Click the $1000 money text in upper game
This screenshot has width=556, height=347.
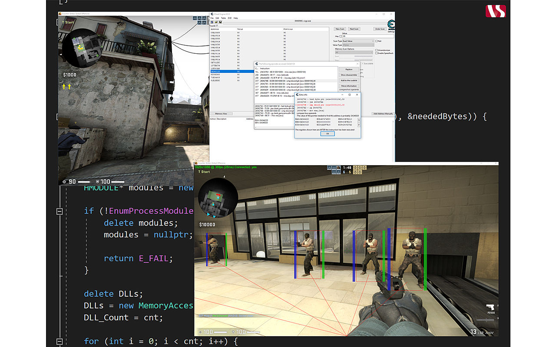[x=69, y=75]
